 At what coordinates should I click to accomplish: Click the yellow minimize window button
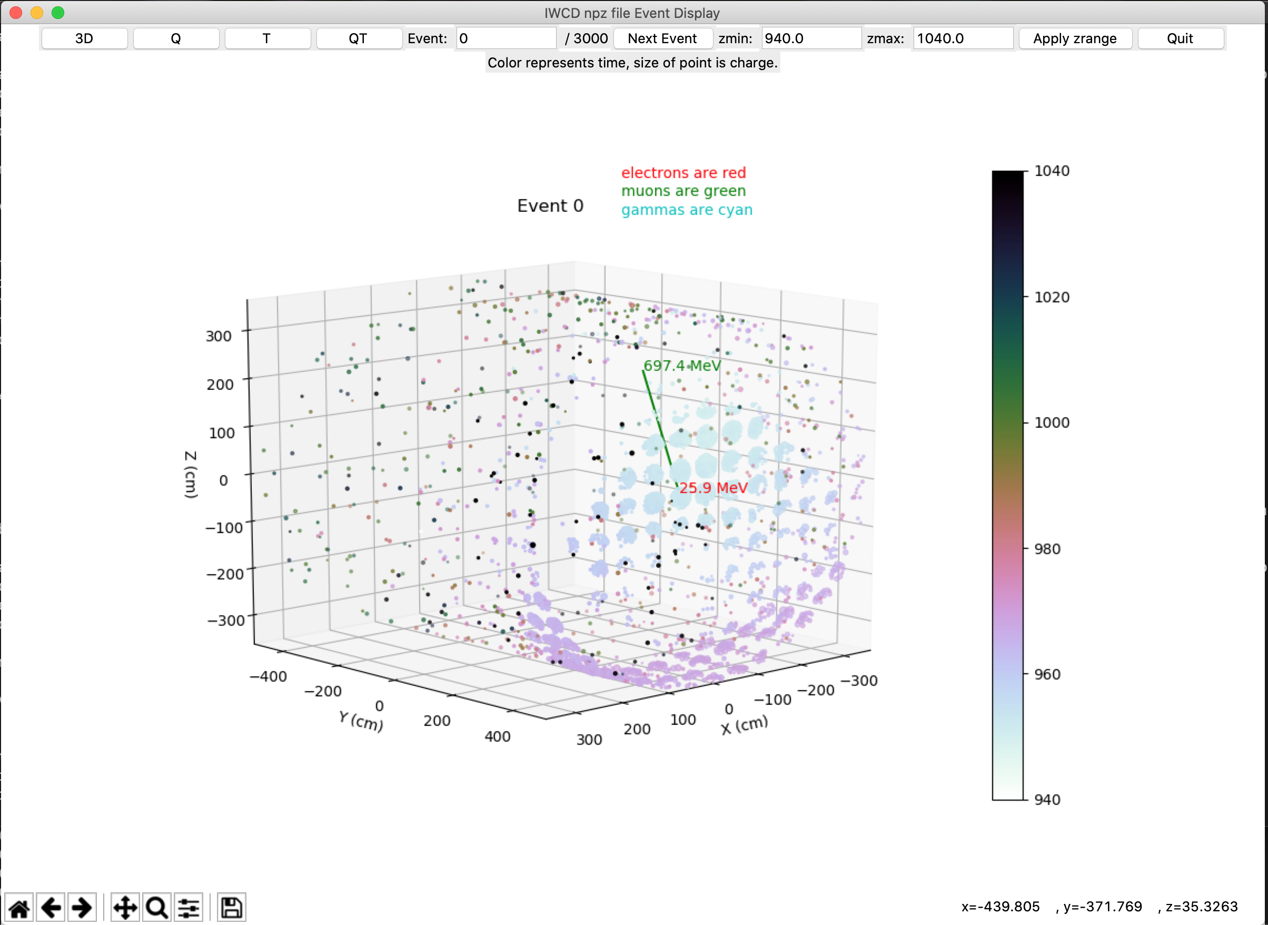point(37,12)
